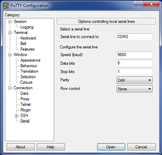Click the Stop bits field
The width and height of the screenshot is (162, 155).
pos(134,71)
